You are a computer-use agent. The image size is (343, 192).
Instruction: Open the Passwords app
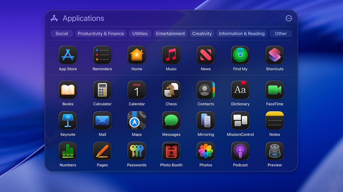(136, 151)
